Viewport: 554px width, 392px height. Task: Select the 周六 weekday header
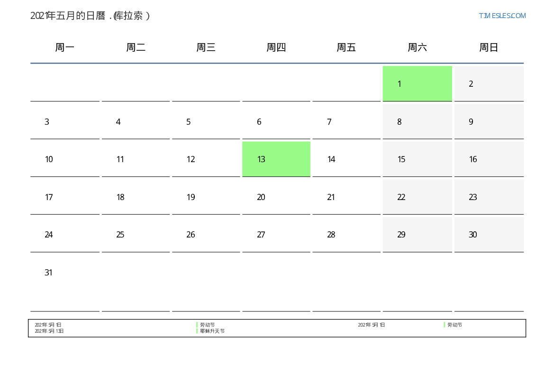[417, 47]
